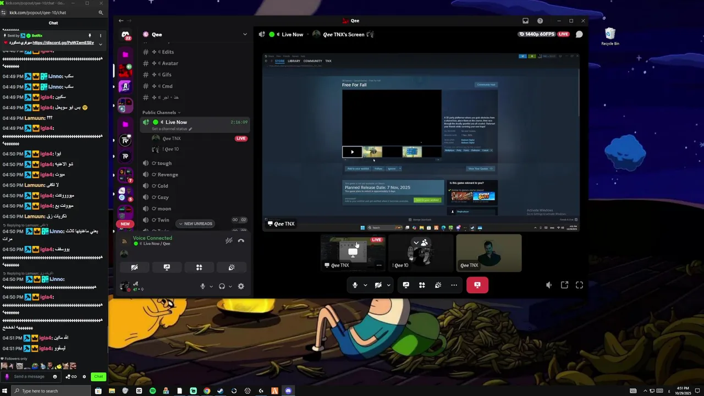The height and width of the screenshot is (396, 704).
Task: Share screen from call control bar
Action: point(406,285)
